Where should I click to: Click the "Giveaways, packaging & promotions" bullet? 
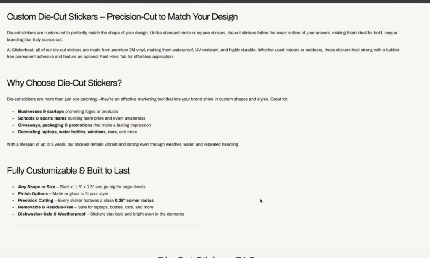[x=55, y=125]
